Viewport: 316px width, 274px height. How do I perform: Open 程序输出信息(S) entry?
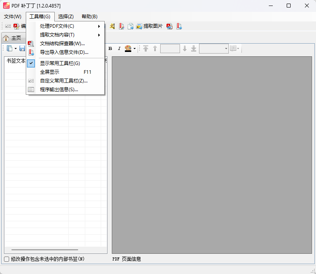coord(65,90)
